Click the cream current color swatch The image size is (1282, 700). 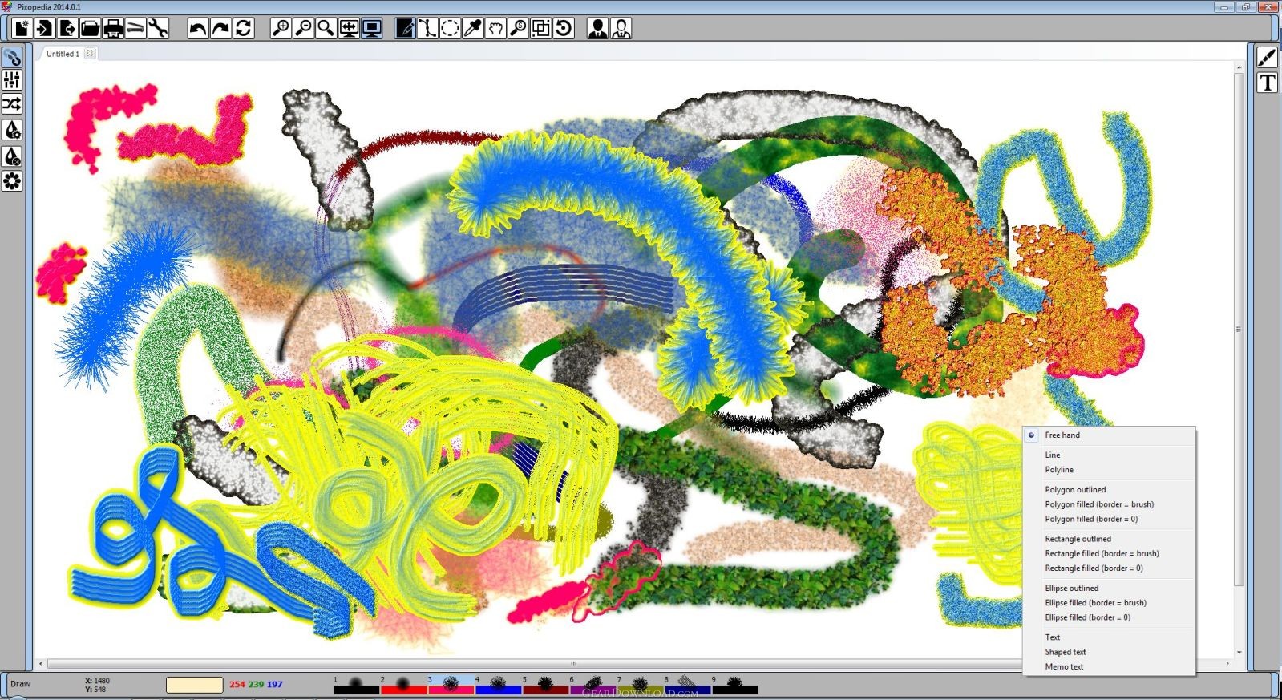click(194, 685)
